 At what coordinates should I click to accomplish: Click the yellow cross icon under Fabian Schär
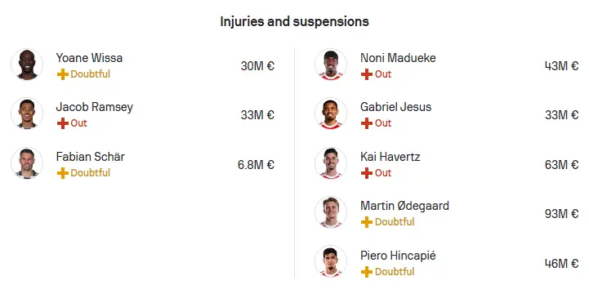[63, 173]
